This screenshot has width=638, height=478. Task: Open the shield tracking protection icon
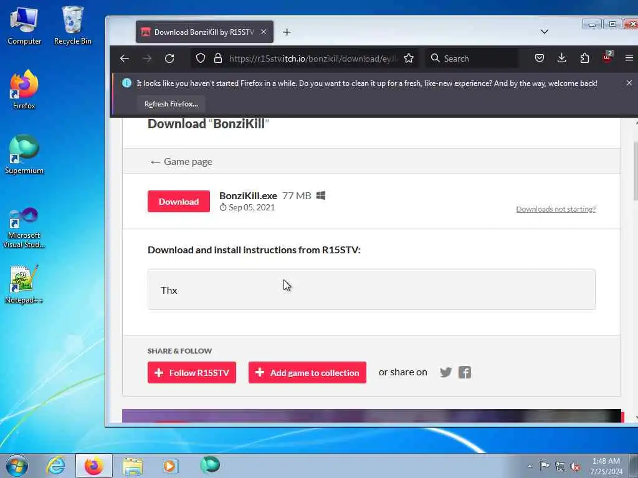pyautogui.click(x=200, y=58)
